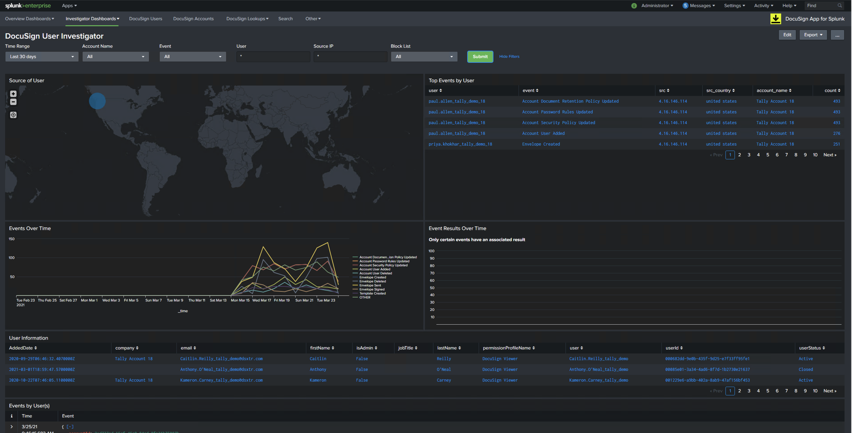Toggle sort on the email column
Image resolution: width=852 pixels, height=433 pixels.
[189, 348]
